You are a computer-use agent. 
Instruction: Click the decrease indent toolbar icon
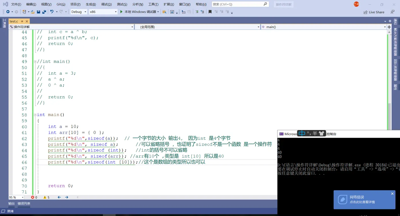coord(183,12)
